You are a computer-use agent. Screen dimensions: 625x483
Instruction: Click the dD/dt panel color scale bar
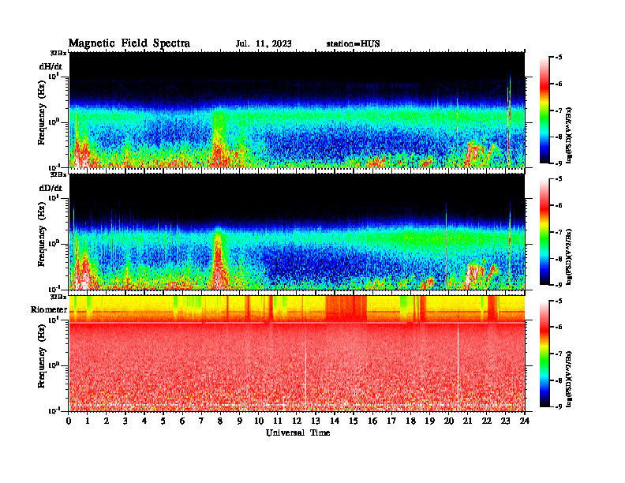tap(545, 232)
